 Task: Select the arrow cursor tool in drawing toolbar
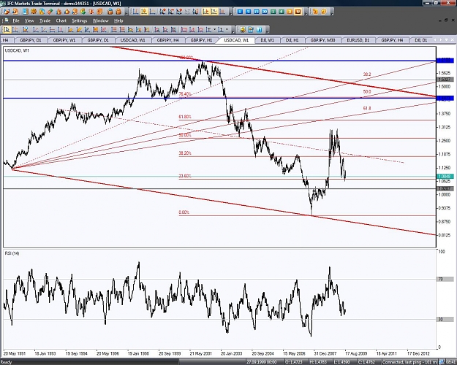click(7, 30)
